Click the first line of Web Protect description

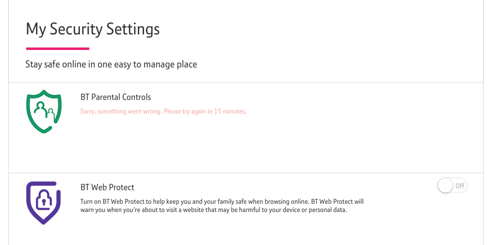(222, 201)
